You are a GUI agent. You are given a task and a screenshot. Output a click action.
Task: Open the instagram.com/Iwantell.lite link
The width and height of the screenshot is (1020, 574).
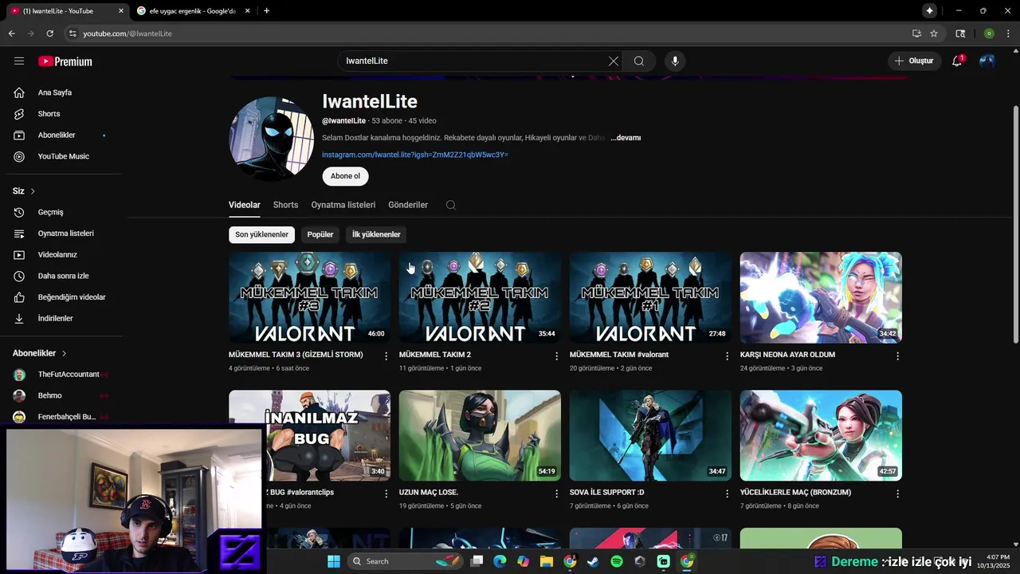coord(415,155)
